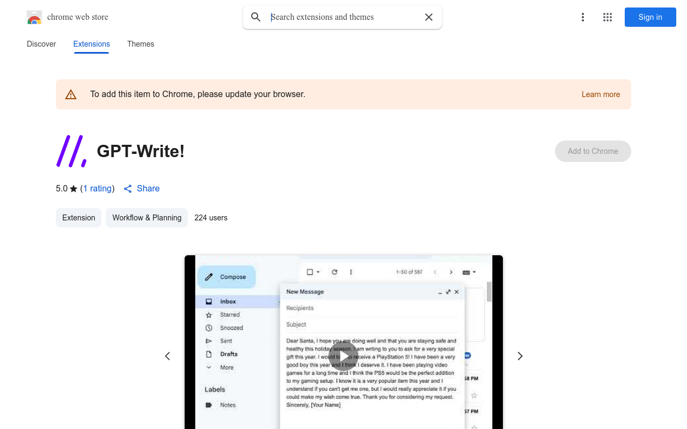This screenshot has width=687, height=429.
Task: Open the Google apps grid
Action: tap(608, 17)
